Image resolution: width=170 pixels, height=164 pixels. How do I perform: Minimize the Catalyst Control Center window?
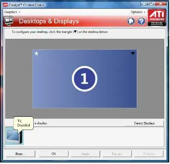pos(144,4)
